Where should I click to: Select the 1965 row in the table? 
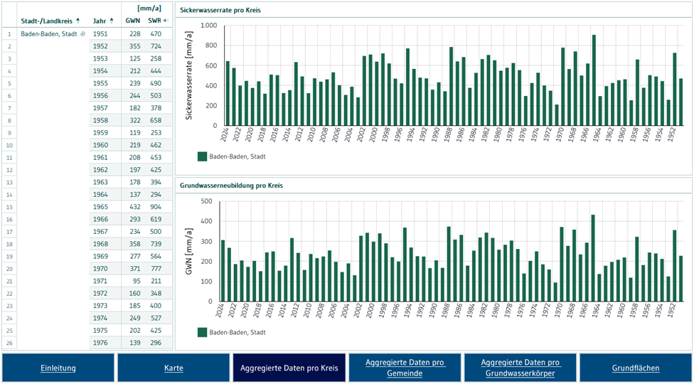[x=100, y=207]
